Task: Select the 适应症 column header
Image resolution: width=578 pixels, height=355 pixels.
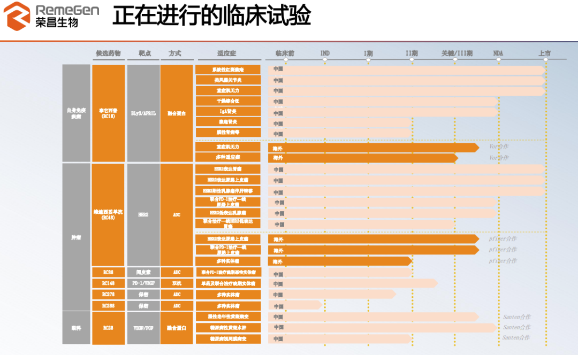Action: coord(227,53)
